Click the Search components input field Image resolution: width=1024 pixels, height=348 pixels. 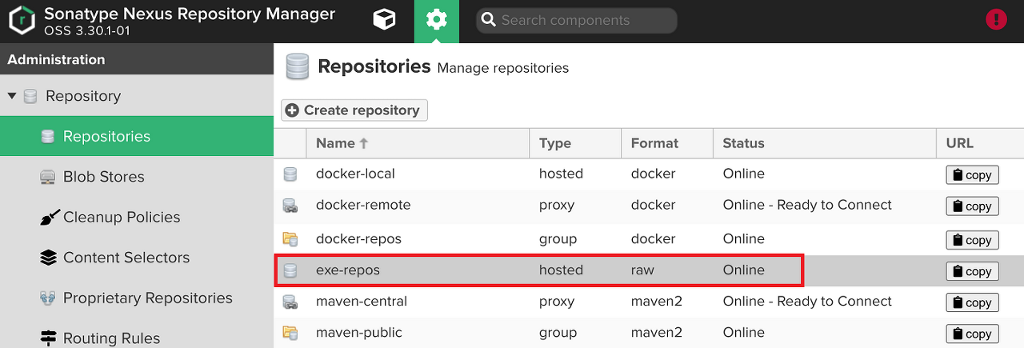(x=576, y=21)
